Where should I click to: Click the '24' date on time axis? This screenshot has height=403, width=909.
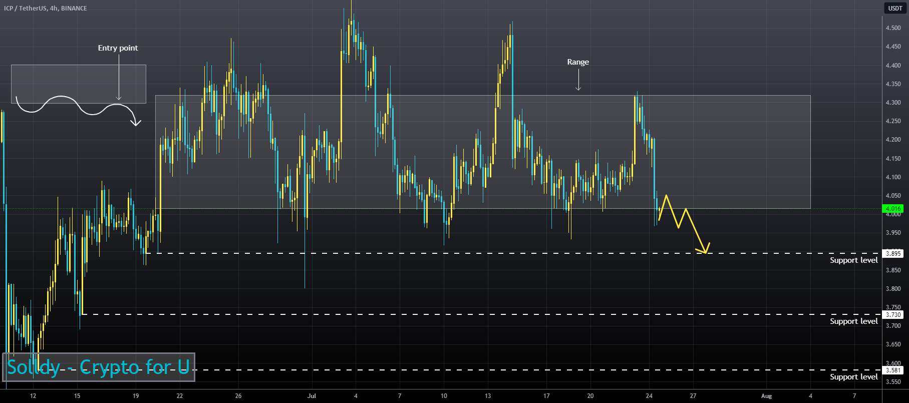(x=649, y=396)
